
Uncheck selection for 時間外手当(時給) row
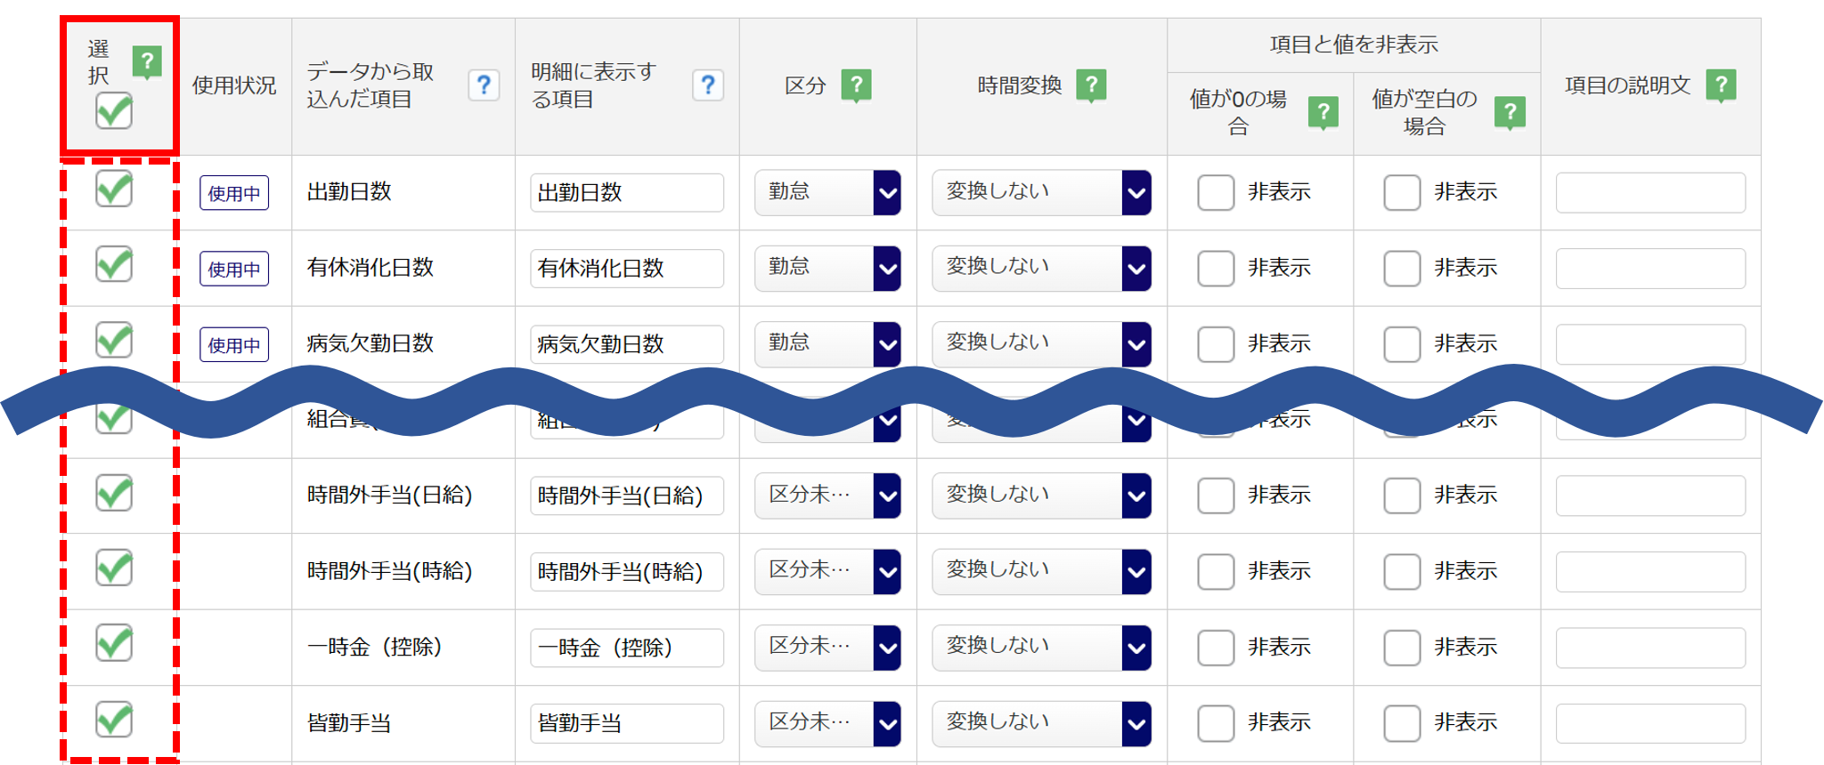coord(114,568)
